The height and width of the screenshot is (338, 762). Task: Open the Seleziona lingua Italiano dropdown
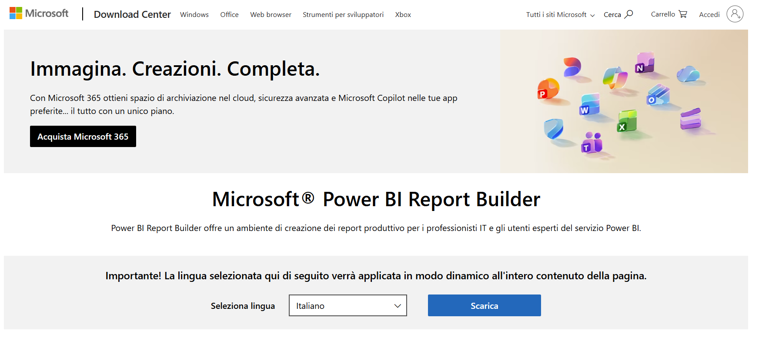(348, 305)
